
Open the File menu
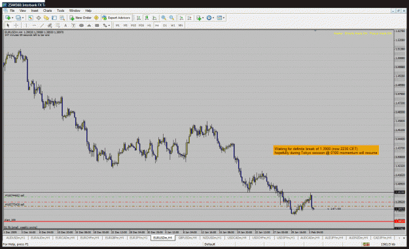(12, 10)
